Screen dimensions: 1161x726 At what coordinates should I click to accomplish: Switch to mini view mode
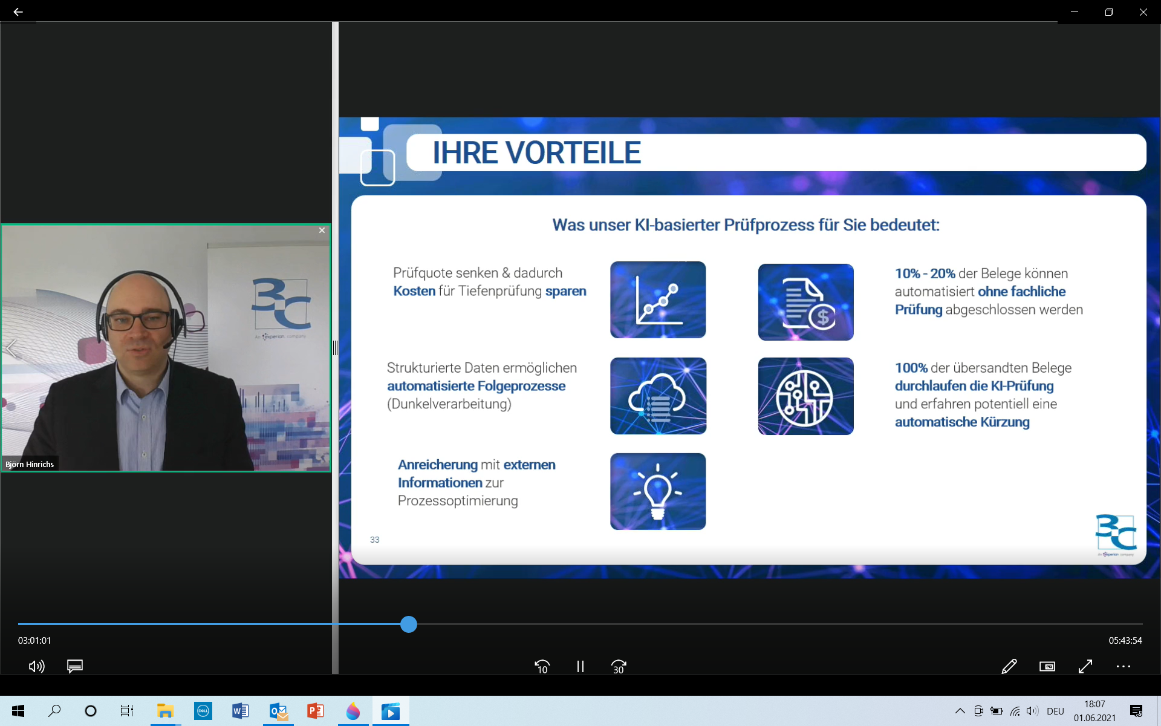[x=1047, y=666]
